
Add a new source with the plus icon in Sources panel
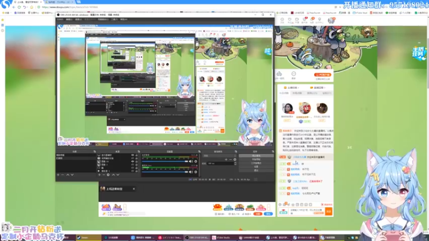point(99,175)
